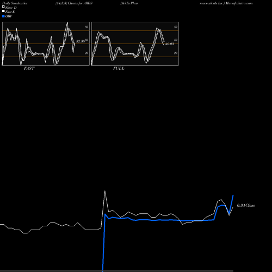Screen dimensions: 272x272
Task: Click the 52.38 value in FAST chart
Action: click(81, 41)
